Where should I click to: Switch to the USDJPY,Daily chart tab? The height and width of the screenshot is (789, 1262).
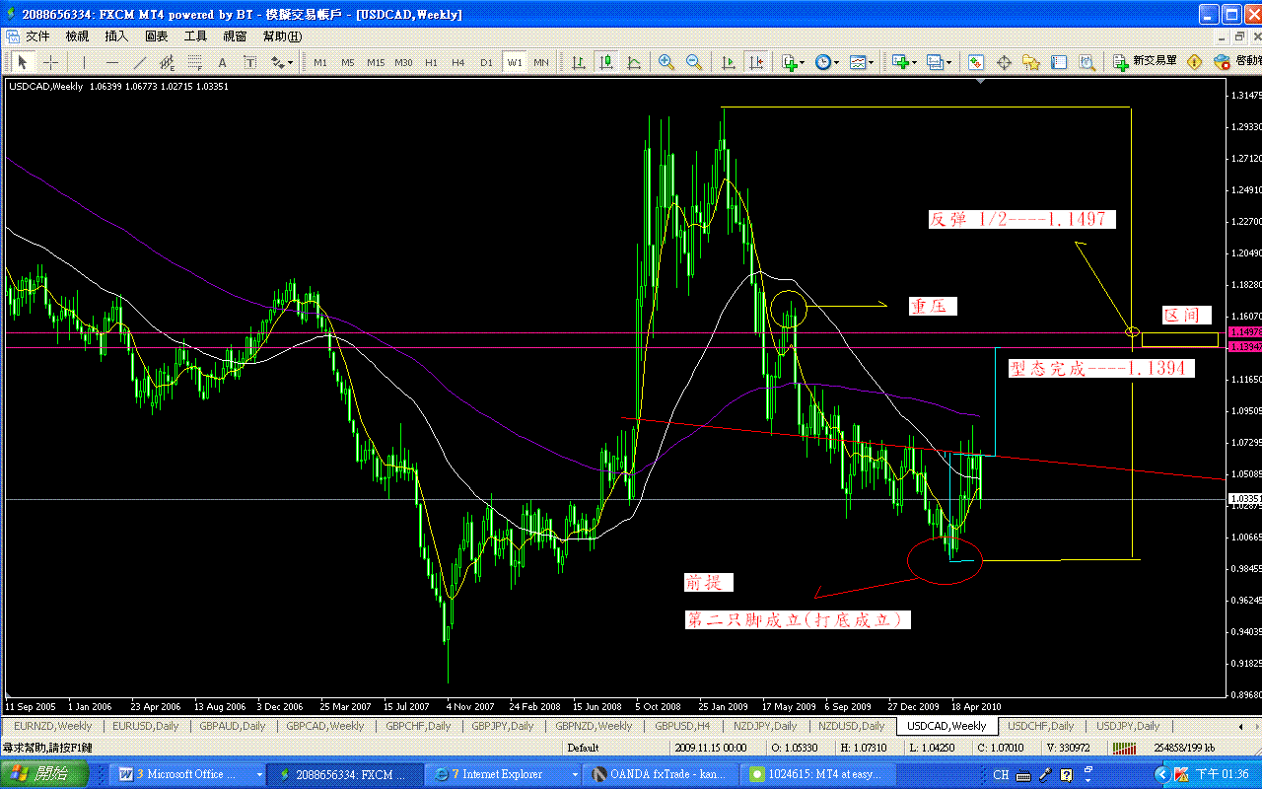[x=1126, y=726]
